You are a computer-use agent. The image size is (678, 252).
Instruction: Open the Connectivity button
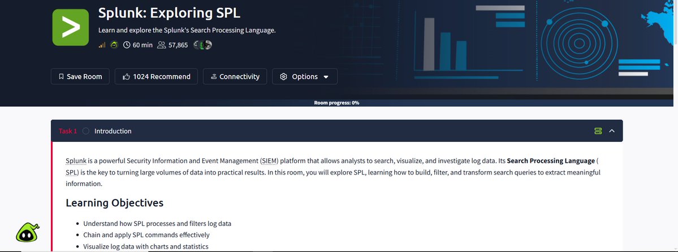pyautogui.click(x=235, y=76)
